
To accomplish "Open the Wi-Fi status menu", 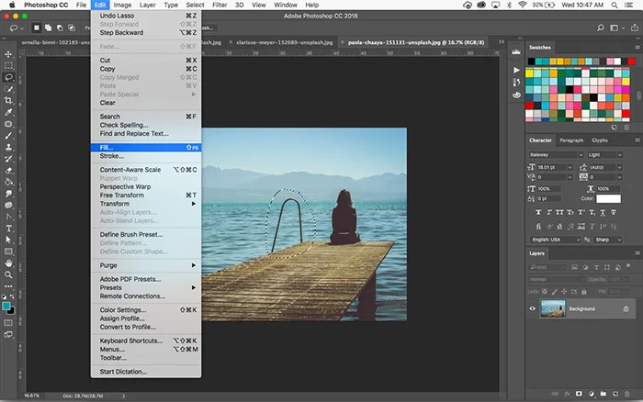I will 522,5.
